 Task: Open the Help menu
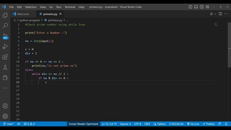point(81,7)
